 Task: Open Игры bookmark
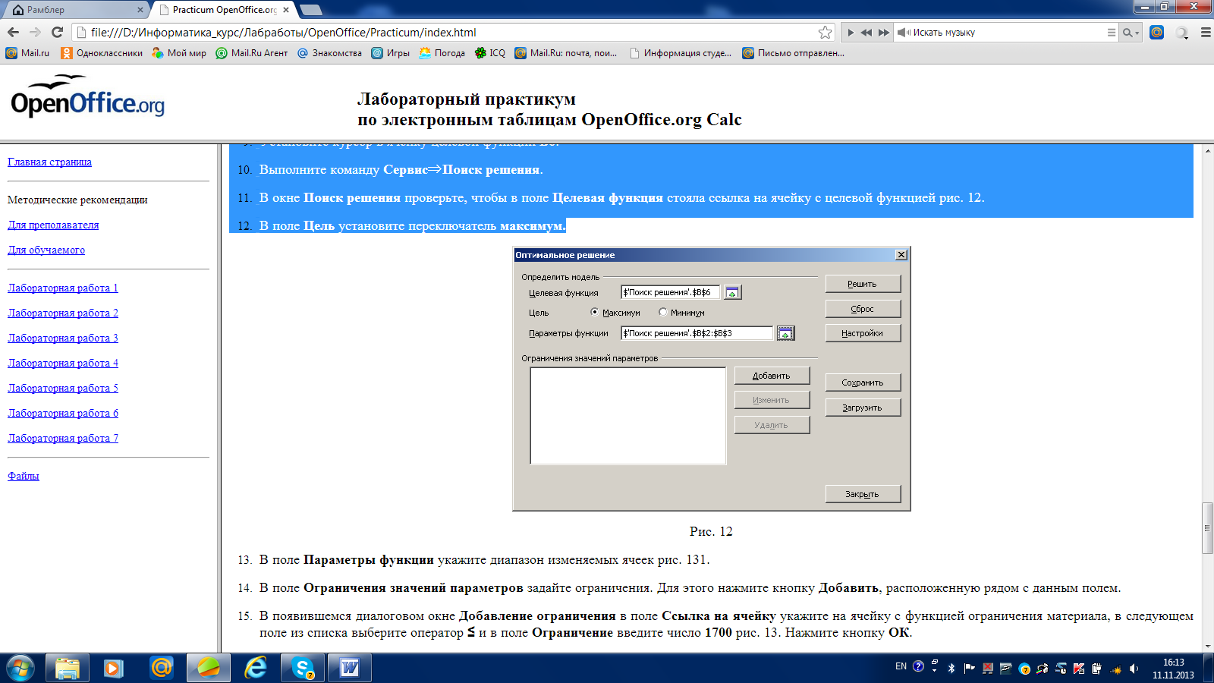(390, 53)
